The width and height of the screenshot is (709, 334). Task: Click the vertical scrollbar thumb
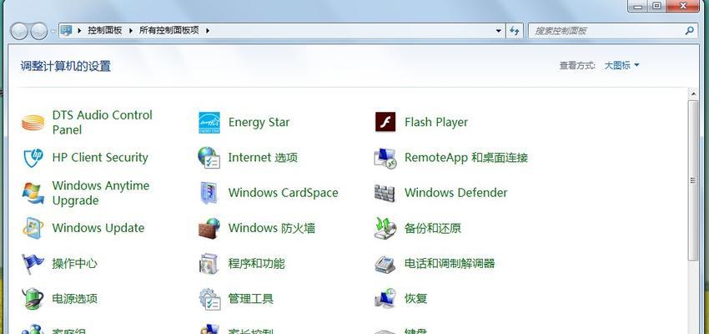(x=693, y=180)
